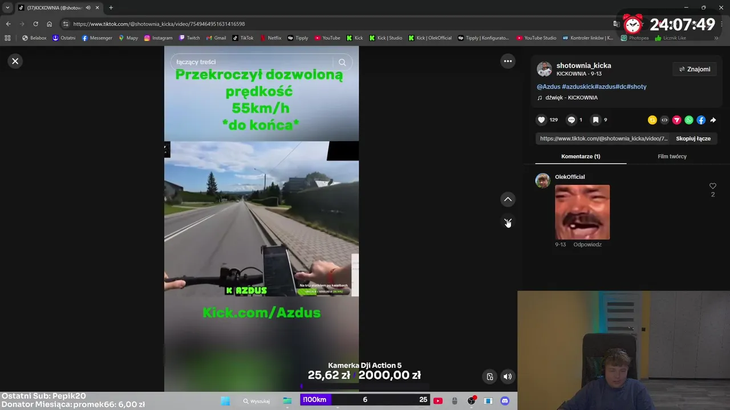Click the yellow repost icon
The height and width of the screenshot is (410, 730).
652,120
